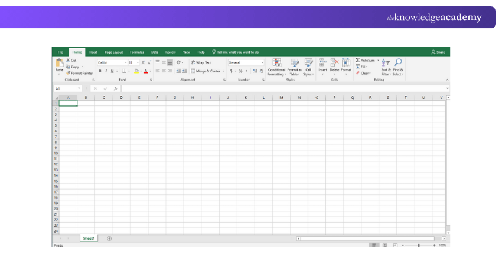The image size is (502, 265).
Task: Click the Copy icon
Action: click(x=68, y=67)
